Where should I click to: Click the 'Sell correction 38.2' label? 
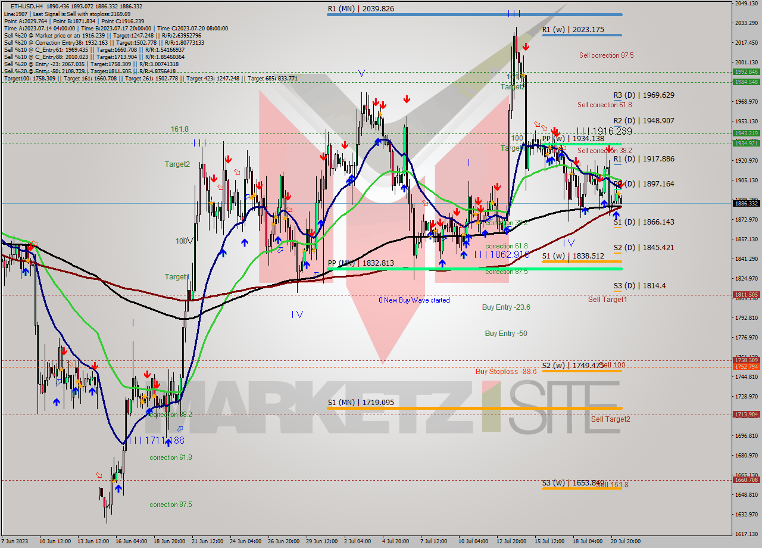605,151
